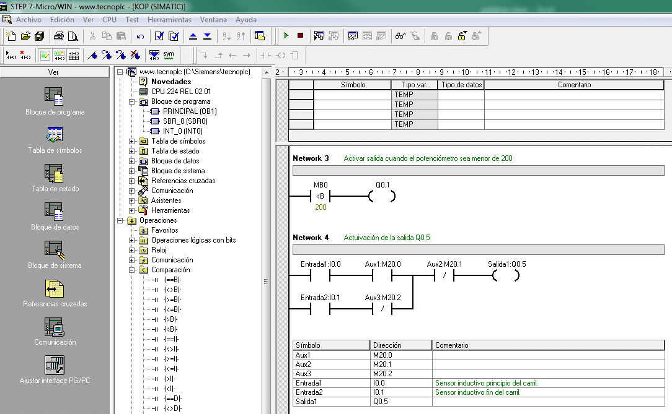Screen dimensions: 672x414
Task: Open the Archivo menu
Action: click(29, 20)
